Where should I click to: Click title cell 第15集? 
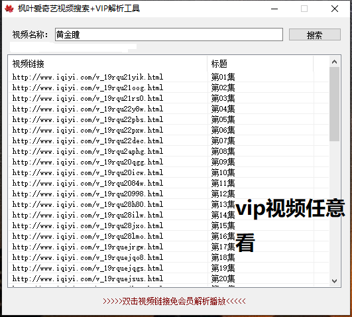(223, 225)
